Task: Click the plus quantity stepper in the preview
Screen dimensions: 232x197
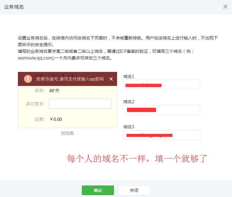Action: [x=73, y=75]
